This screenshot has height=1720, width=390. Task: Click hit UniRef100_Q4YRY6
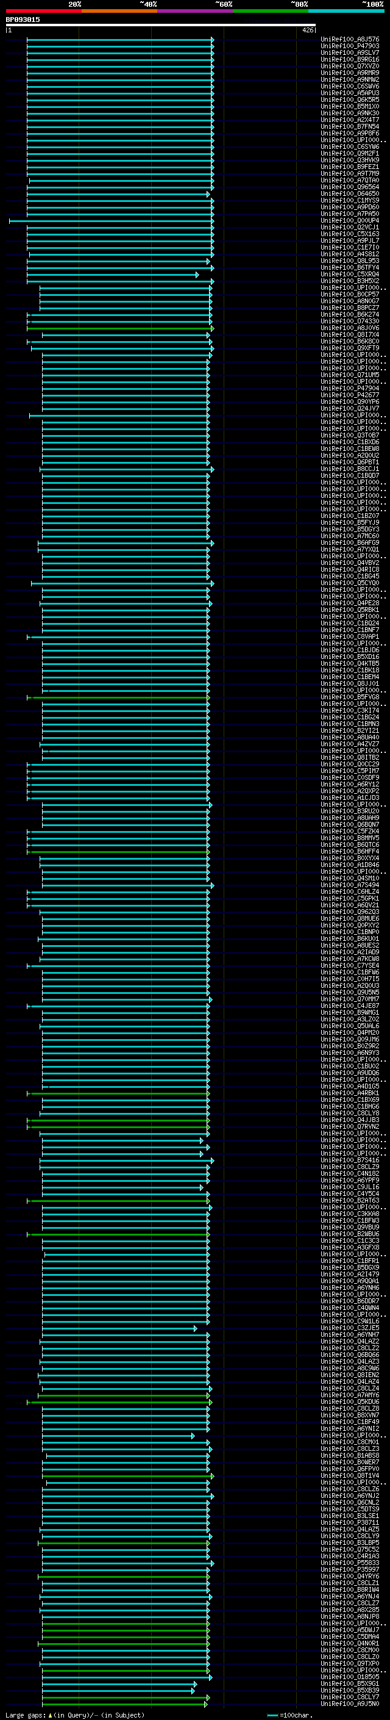(x=350, y=1577)
